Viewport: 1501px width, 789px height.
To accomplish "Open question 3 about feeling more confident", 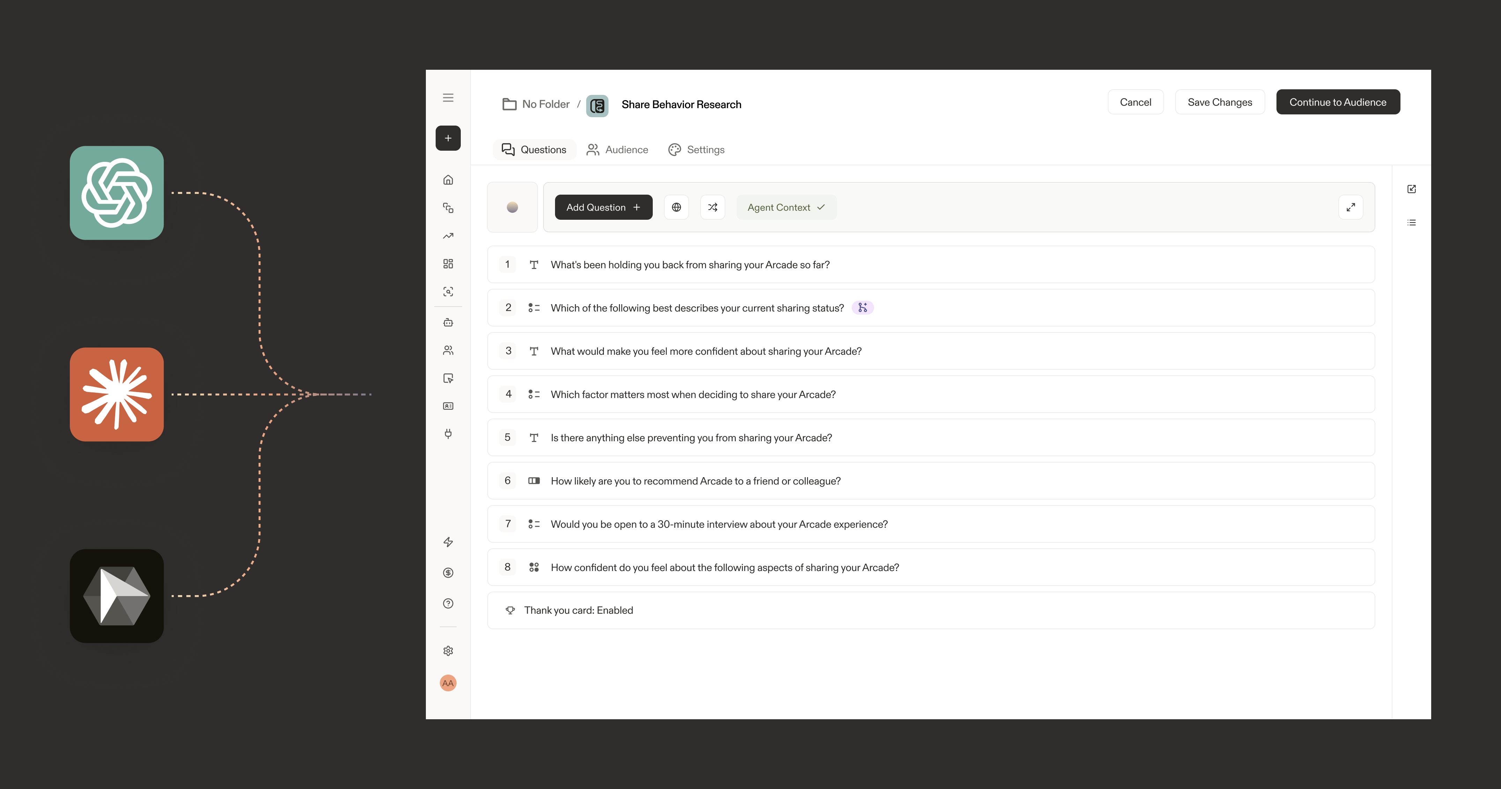I will click(x=931, y=351).
